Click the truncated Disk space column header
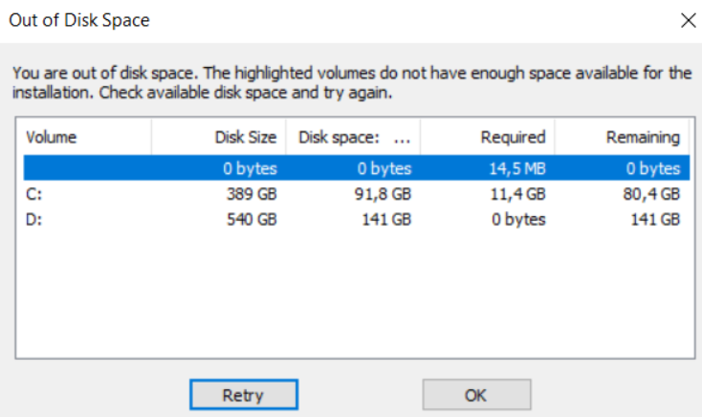 click(354, 138)
